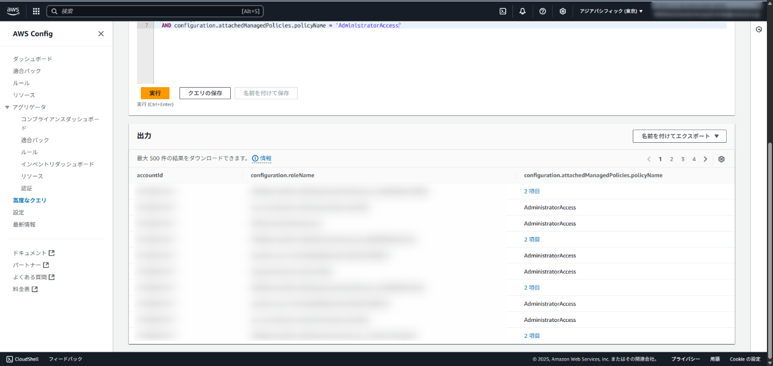The height and width of the screenshot is (366, 773).
Task: Open the 情報 info link
Action: [x=266, y=159]
